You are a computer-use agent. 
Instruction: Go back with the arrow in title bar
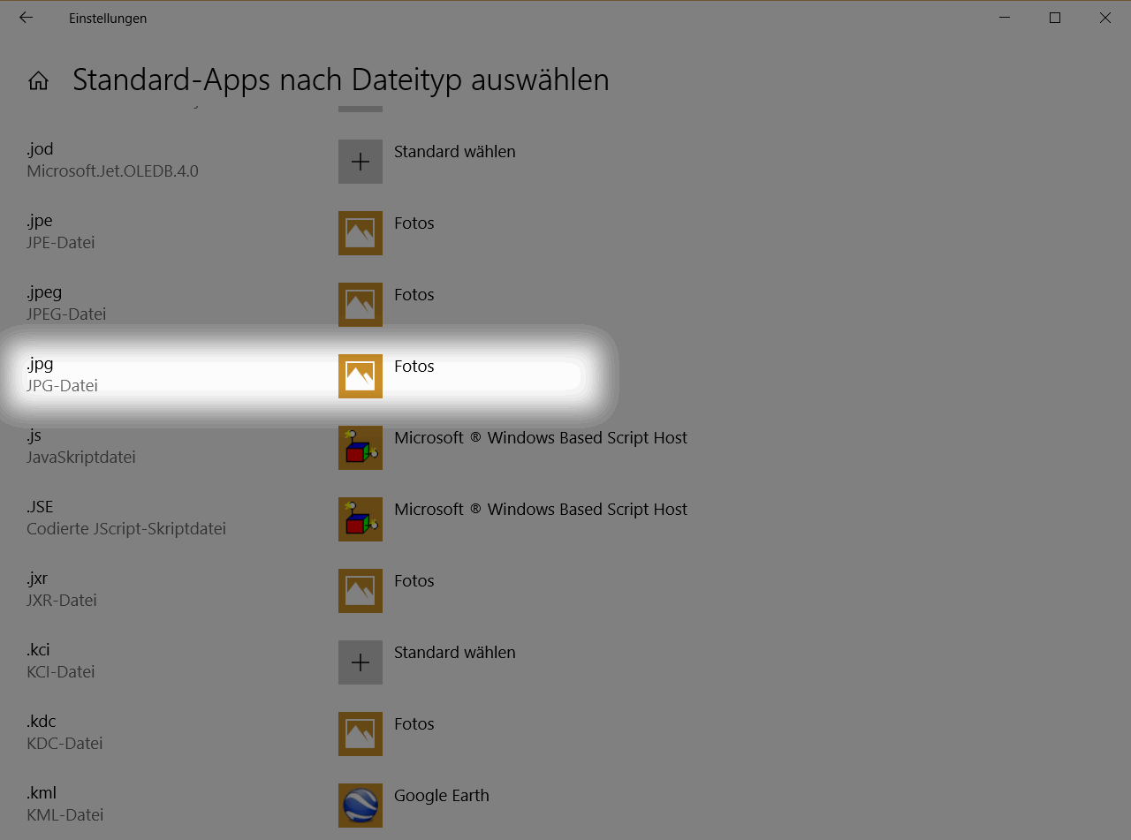[x=27, y=18]
